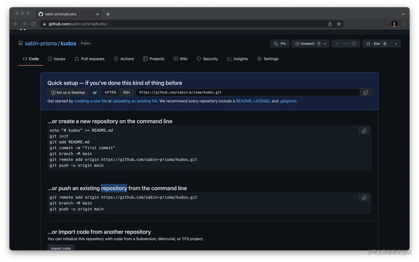
Task: Follow the creating a new file link
Action: 91,101
